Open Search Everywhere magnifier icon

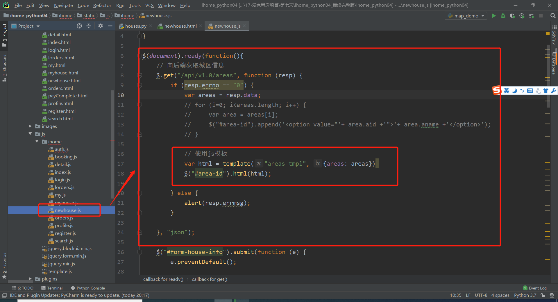[x=553, y=16]
